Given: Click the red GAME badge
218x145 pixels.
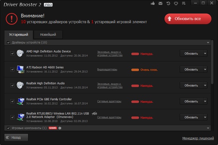Looking at the screenshot, I should [x=53, y=128].
